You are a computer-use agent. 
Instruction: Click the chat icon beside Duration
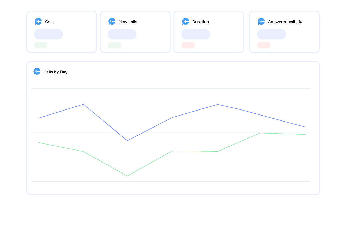185,21
